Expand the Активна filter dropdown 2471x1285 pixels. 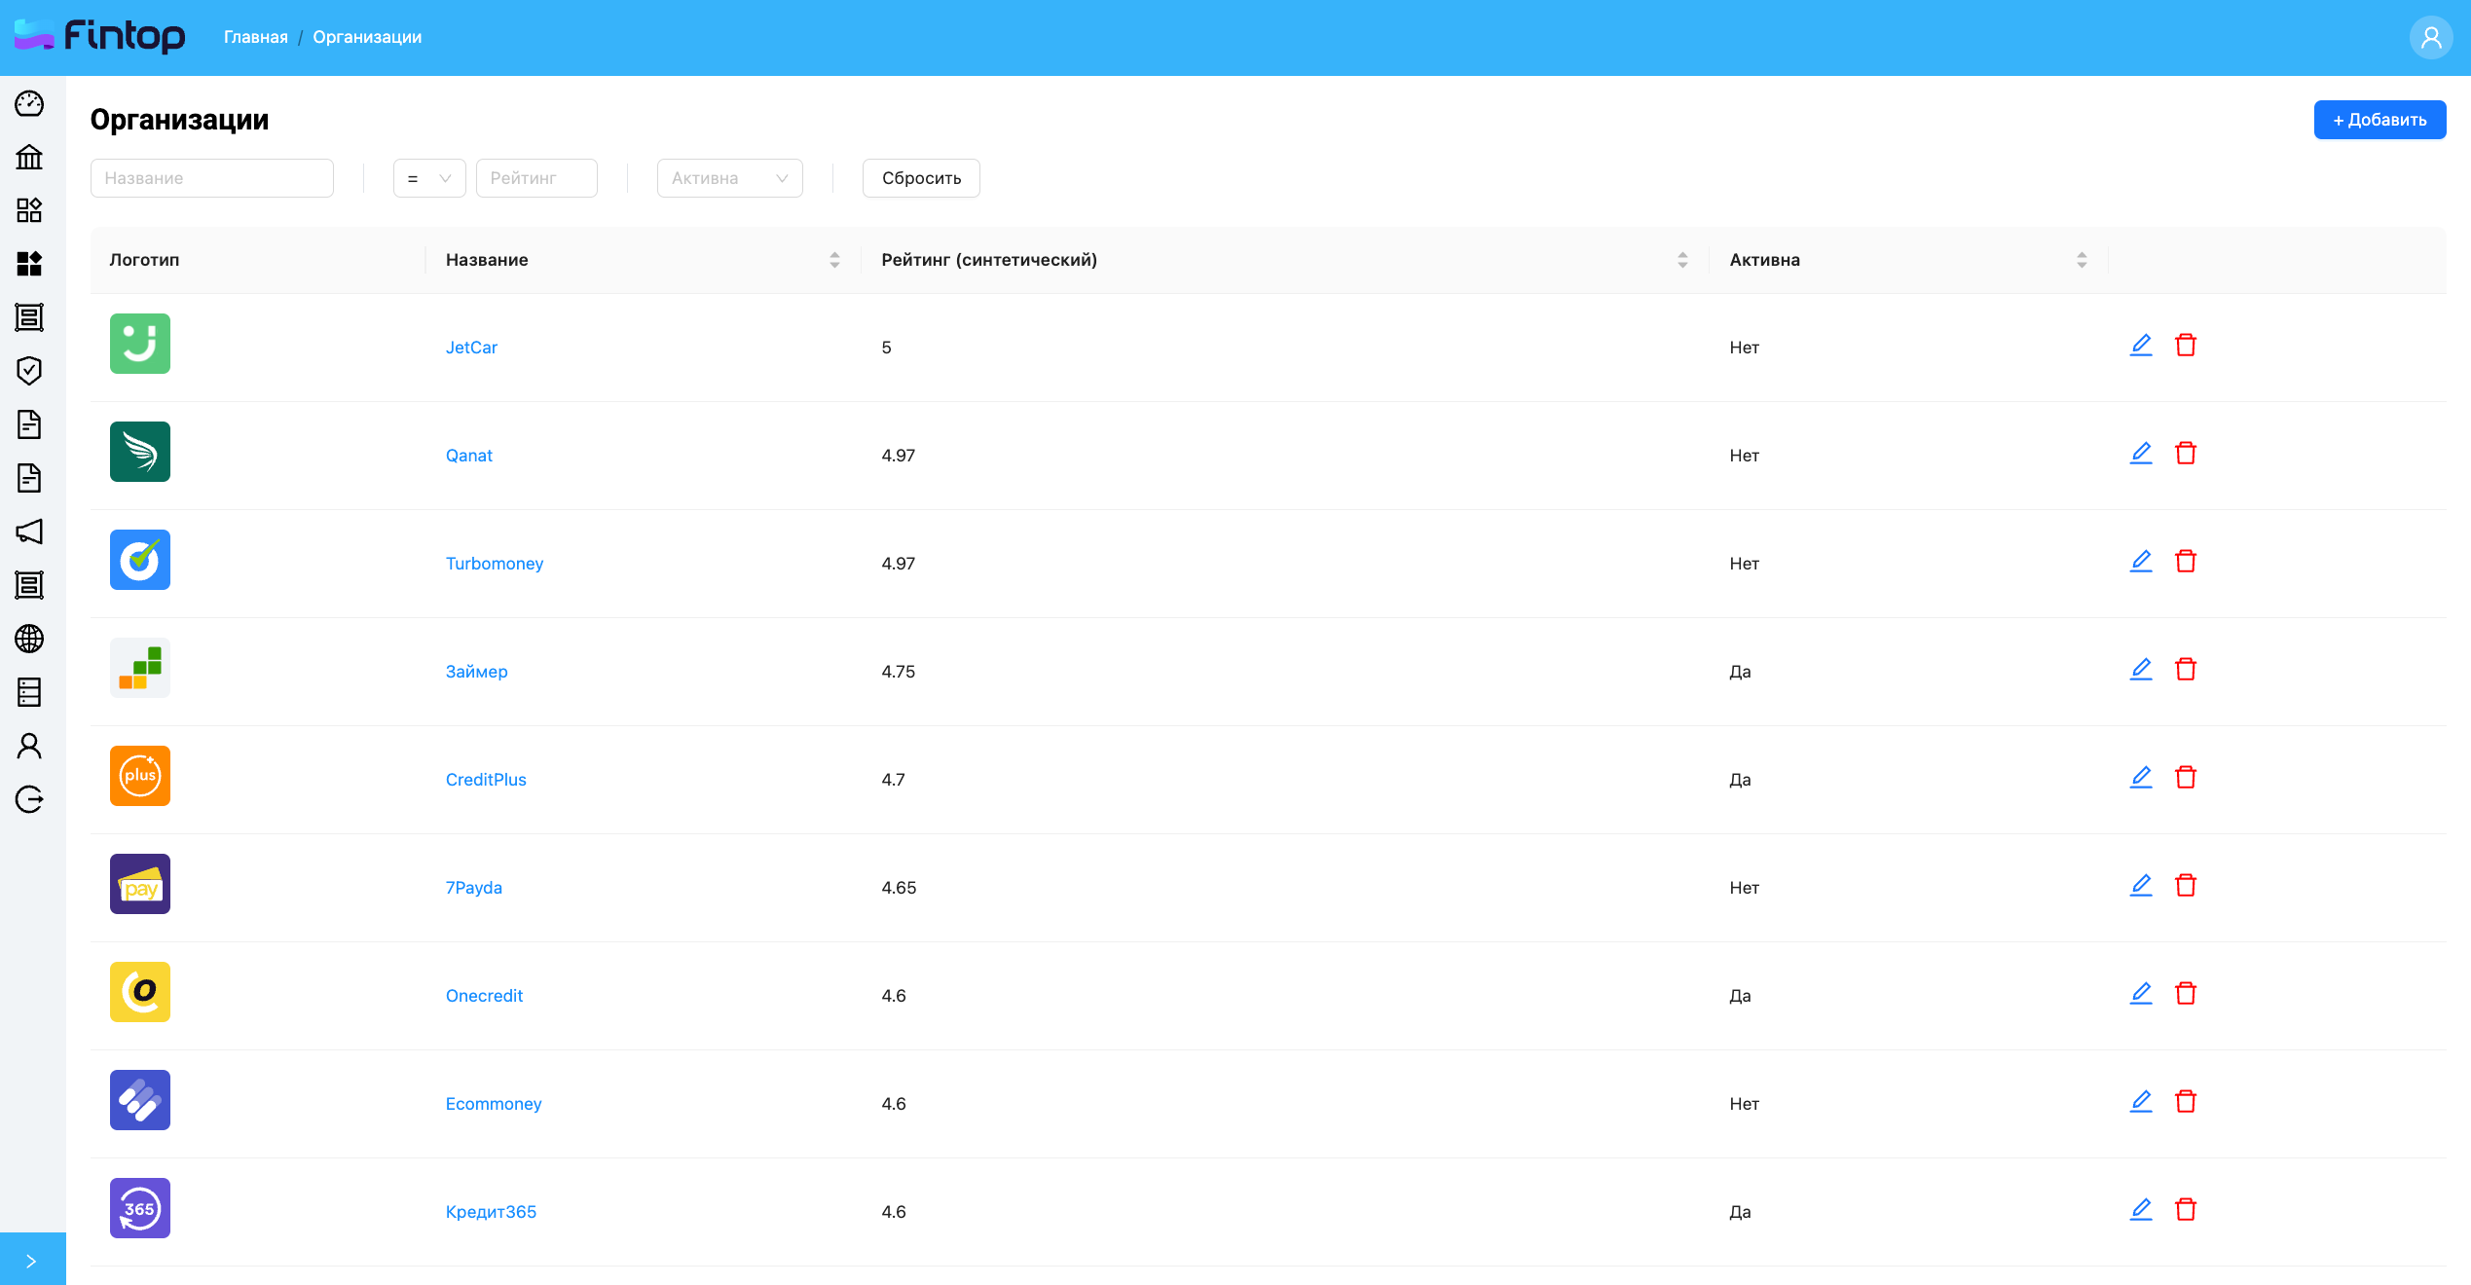click(729, 178)
